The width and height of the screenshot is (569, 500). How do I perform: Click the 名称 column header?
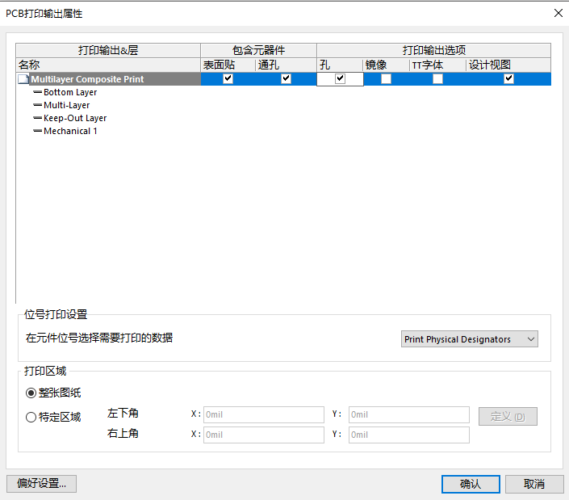[108, 65]
